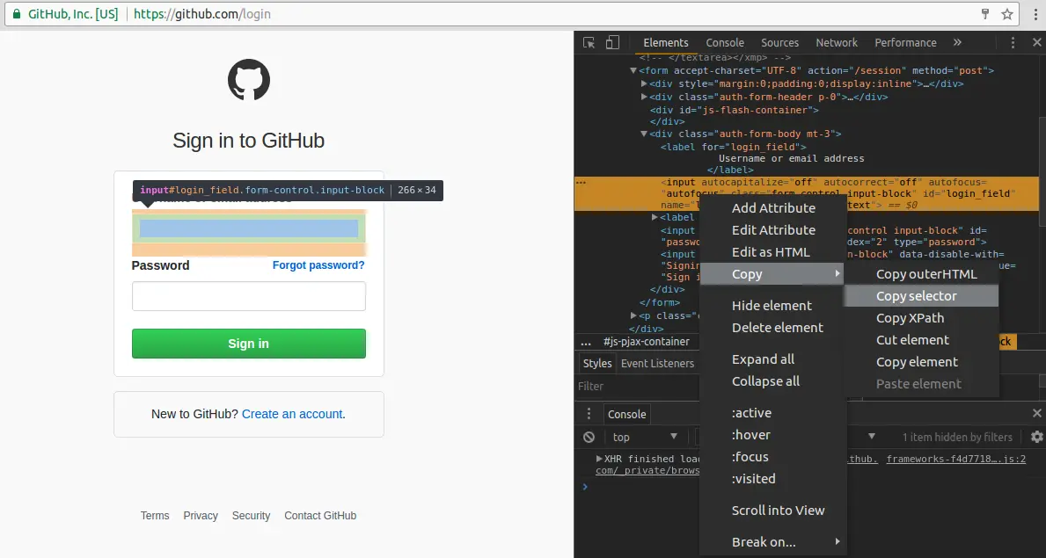Enable the :active pseudo-class state
The width and height of the screenshot is (1046, 558).
(x=751, y=412)
